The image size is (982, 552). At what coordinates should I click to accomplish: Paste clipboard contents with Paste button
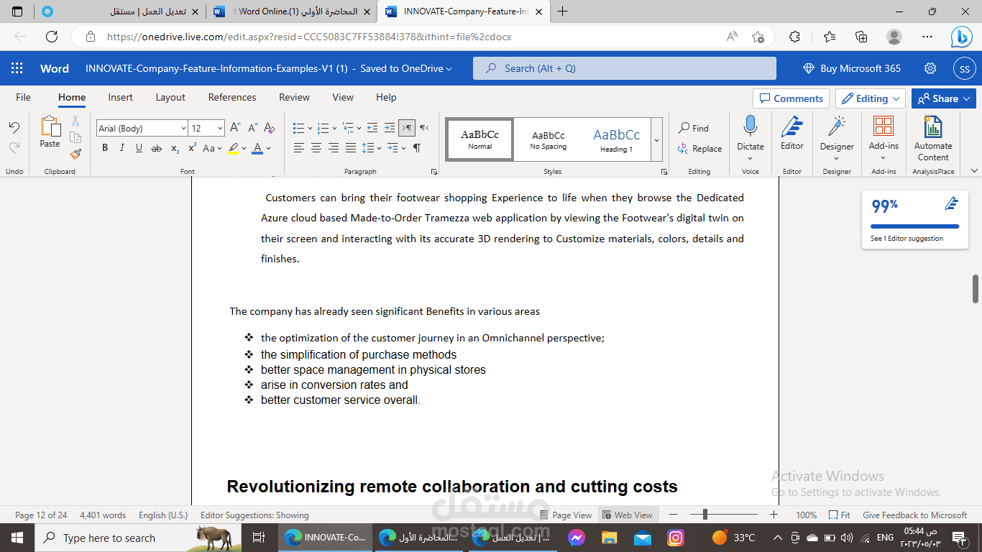50,132
